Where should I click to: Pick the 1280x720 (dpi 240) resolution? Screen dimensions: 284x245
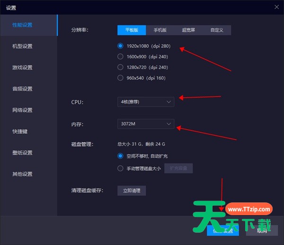[x=120, y=67]
